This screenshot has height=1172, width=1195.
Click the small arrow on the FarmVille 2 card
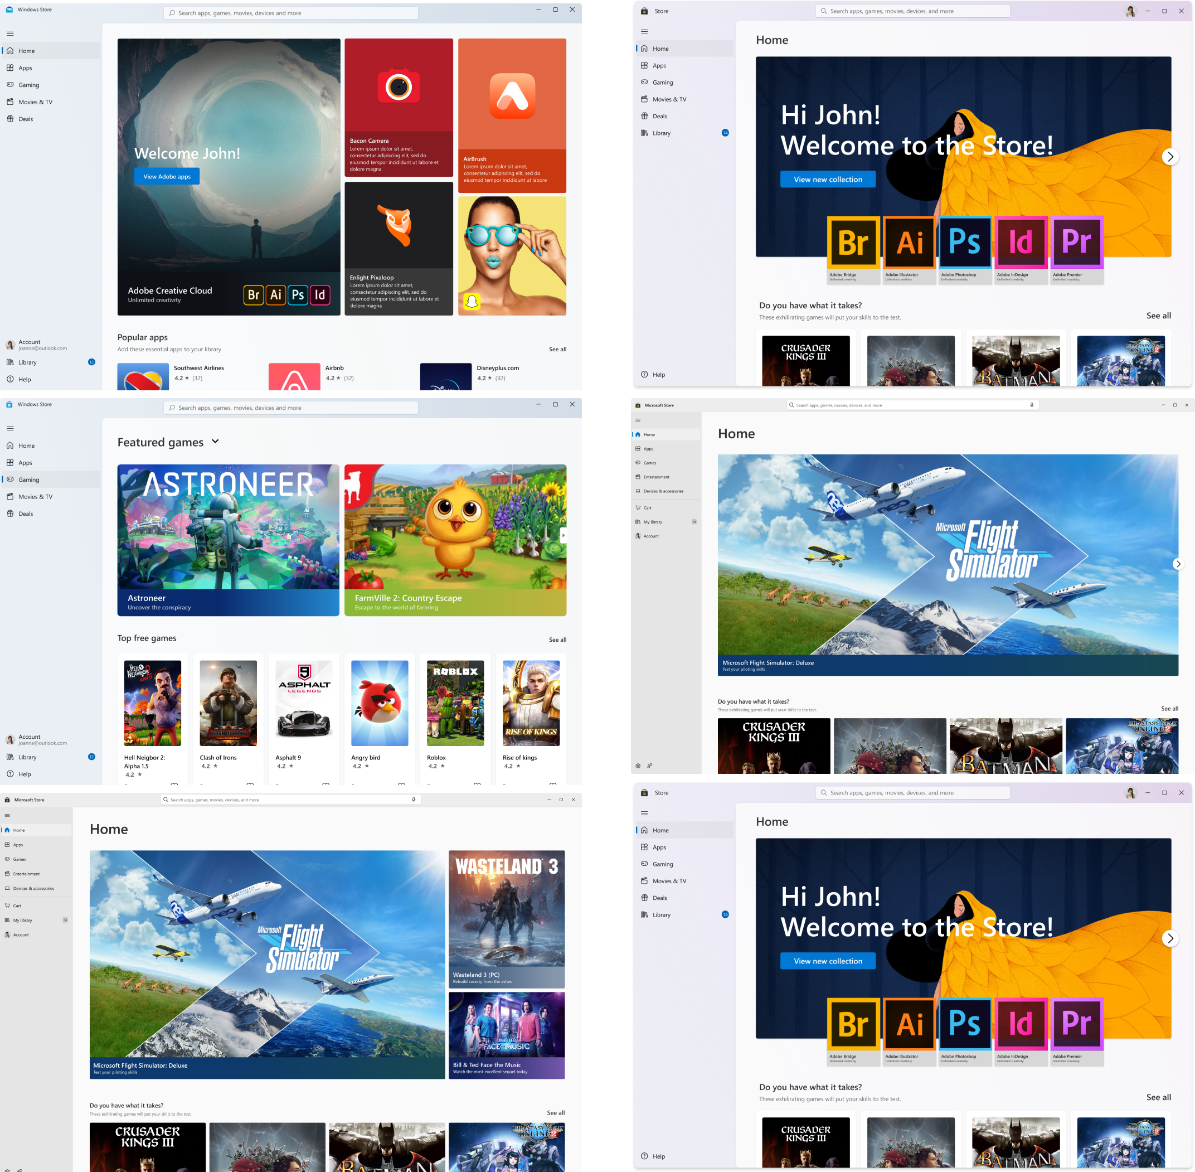(563, 535)
